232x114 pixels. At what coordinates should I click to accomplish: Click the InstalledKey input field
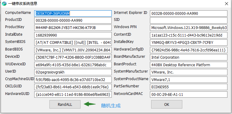tap(189, 43)
